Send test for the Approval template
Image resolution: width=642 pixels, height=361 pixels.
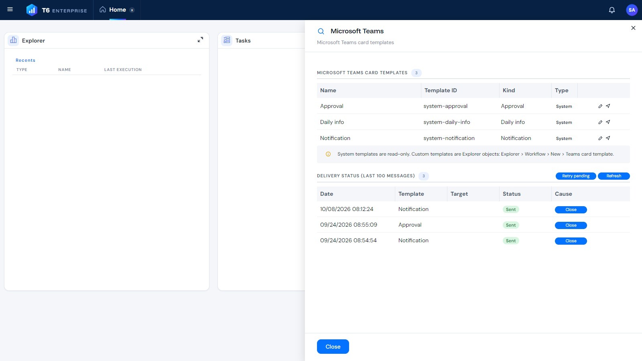click(608, 106)
